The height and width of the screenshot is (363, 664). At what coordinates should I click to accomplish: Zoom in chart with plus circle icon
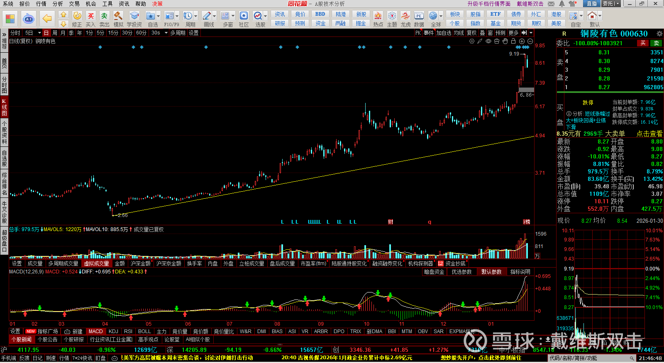[522, 41]
